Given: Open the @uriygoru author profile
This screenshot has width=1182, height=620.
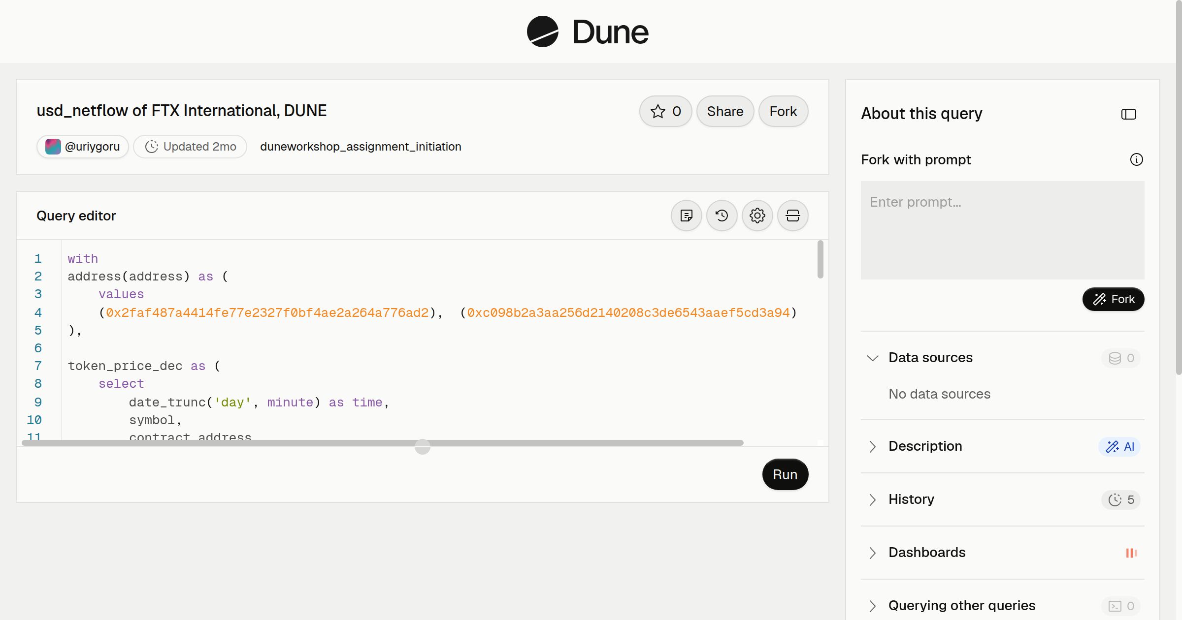Looking at the screenshot, I should click(83, 147).
